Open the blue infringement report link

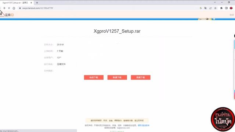[144, 125]
